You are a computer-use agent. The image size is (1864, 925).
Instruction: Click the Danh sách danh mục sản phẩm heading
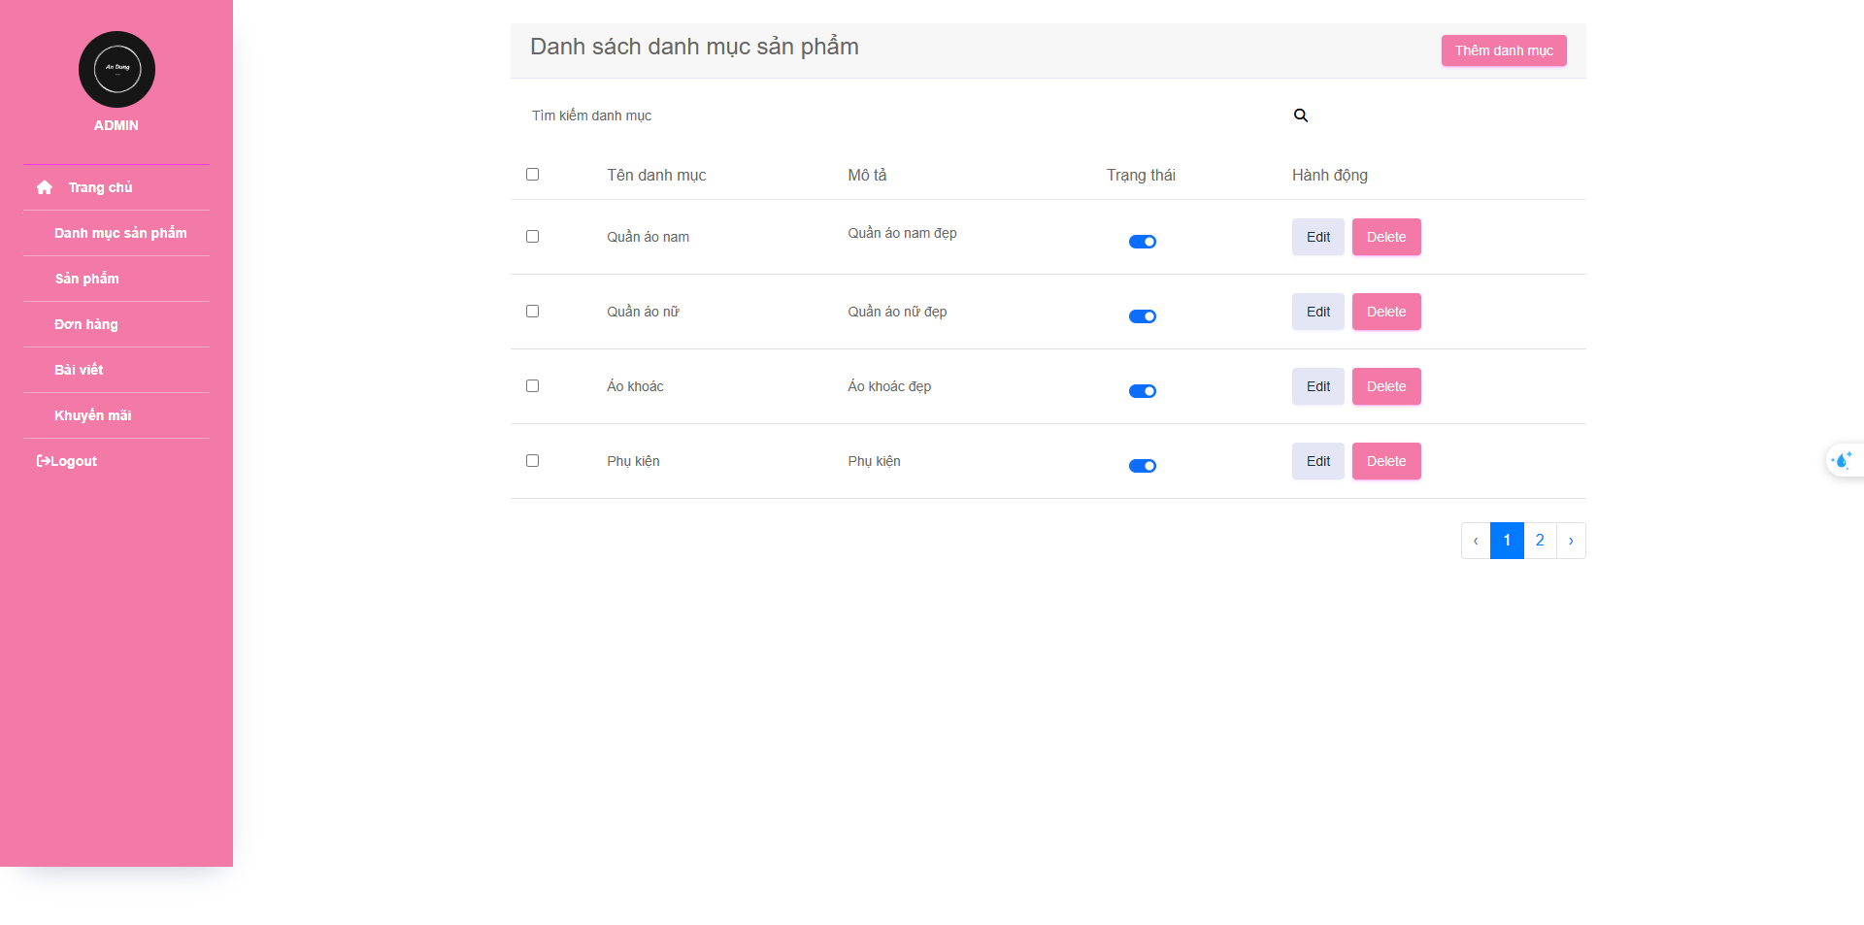694,47
